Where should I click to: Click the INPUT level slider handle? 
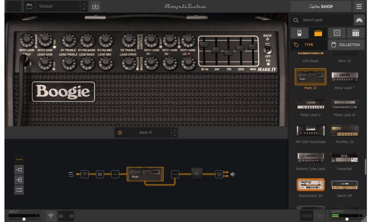click(24, 219)
